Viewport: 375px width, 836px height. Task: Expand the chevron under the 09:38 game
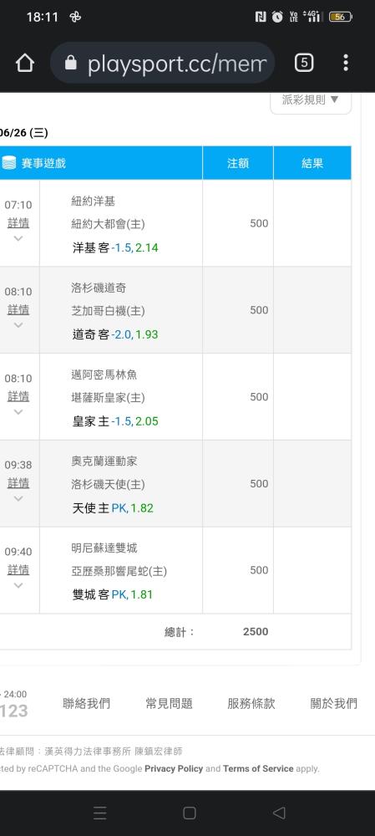(x=18, y=498)
